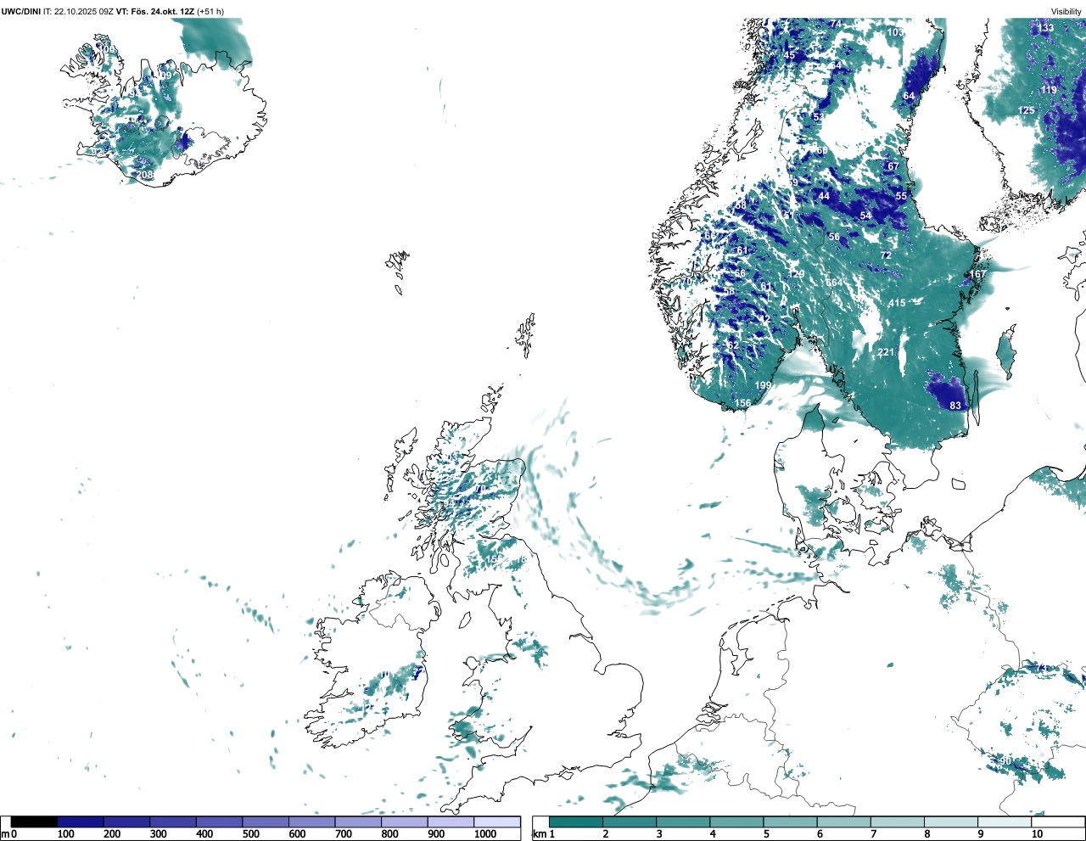
Task: Click the 167 value near Stockholm coast
Action: [x=977, y=274]
